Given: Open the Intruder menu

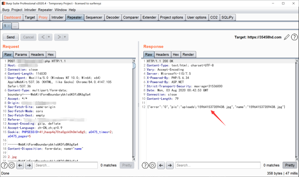Looking at the screenshot, I should coord(30,10).
